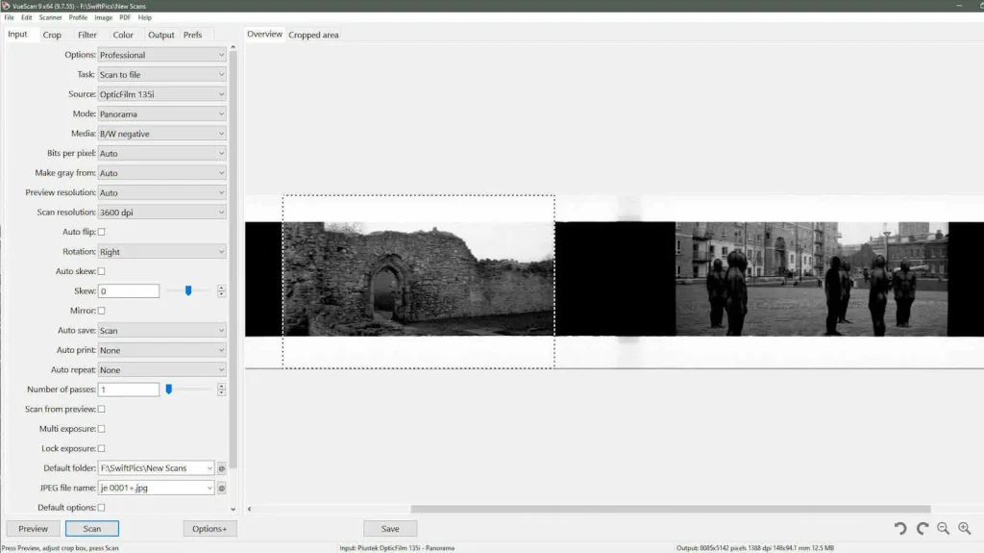
Task: Open the Help menu
Action: click(x=145, y=17)
